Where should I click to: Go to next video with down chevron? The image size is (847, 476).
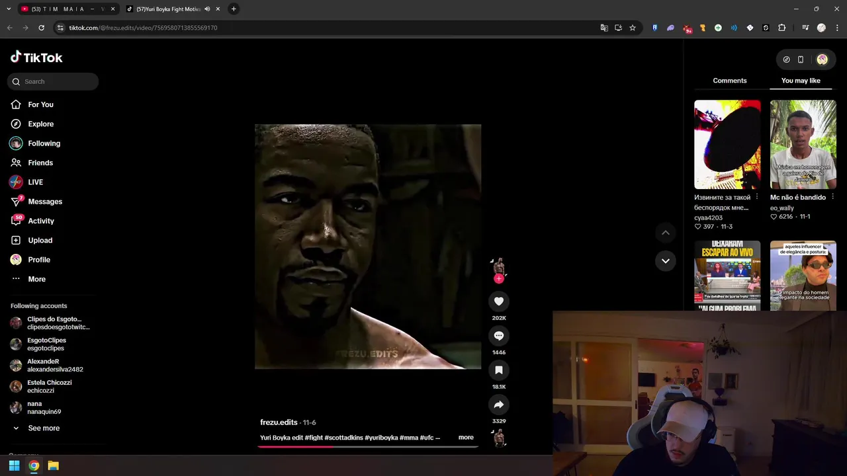point(666,260)
